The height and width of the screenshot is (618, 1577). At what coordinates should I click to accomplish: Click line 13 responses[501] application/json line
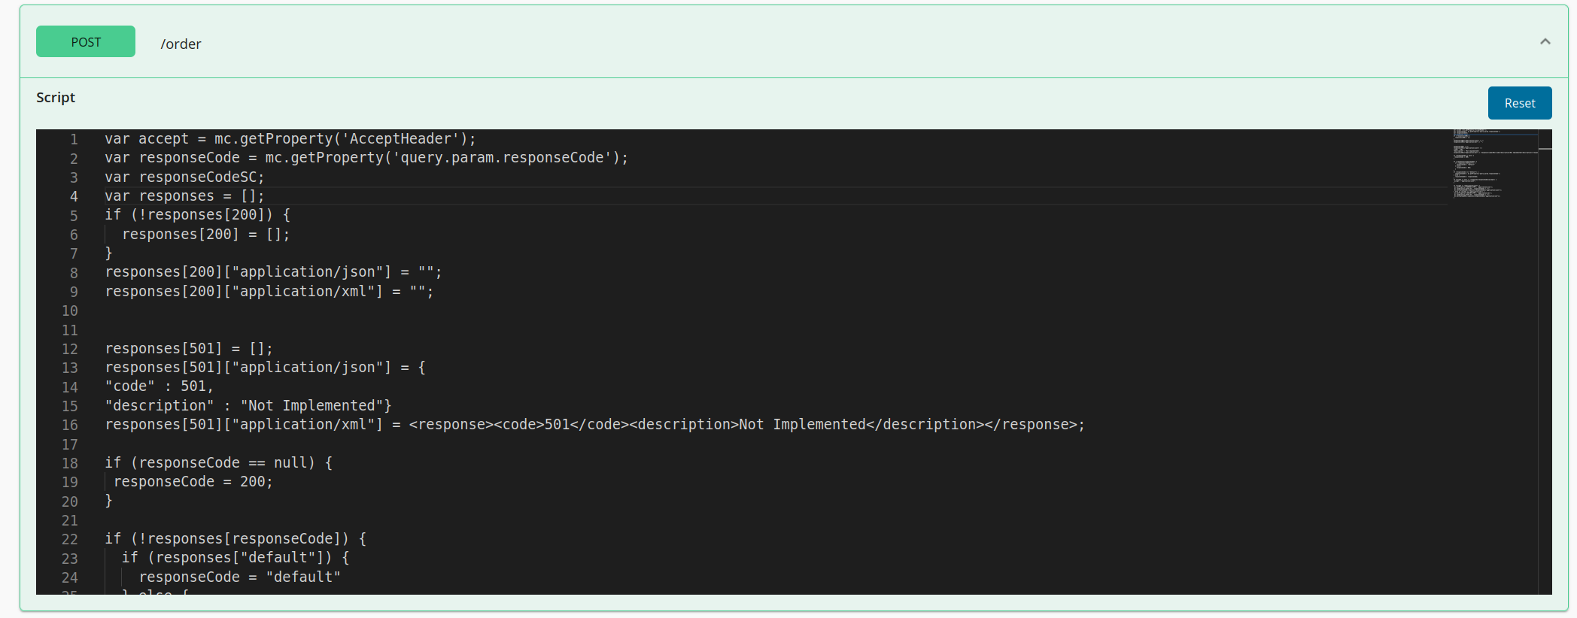click(265, 367)
